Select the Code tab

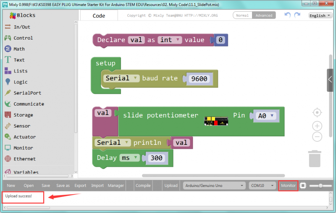[99, 16]
